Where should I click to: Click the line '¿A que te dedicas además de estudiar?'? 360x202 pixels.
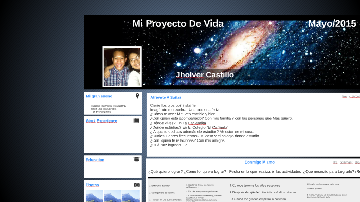pos(184,132)
